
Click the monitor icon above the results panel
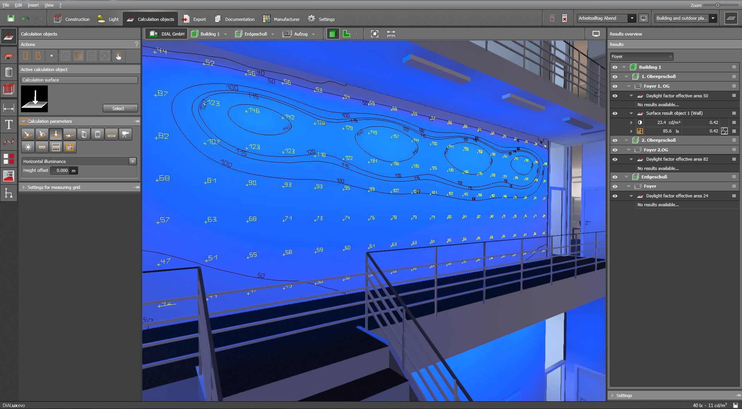point(596,34)
